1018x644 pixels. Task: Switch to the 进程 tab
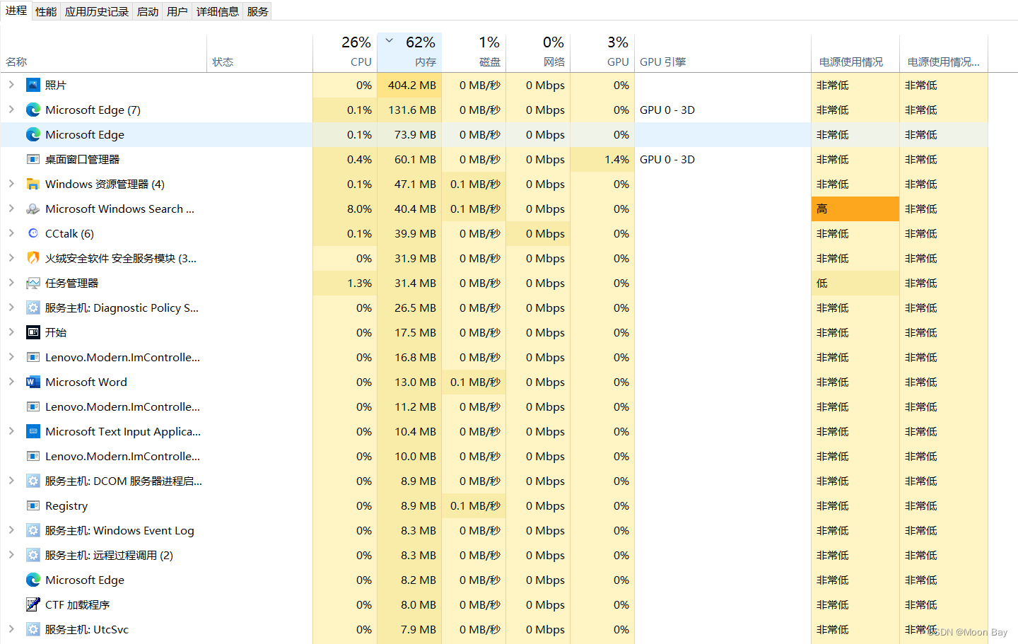pyautogui.click(x=16, y=11)
